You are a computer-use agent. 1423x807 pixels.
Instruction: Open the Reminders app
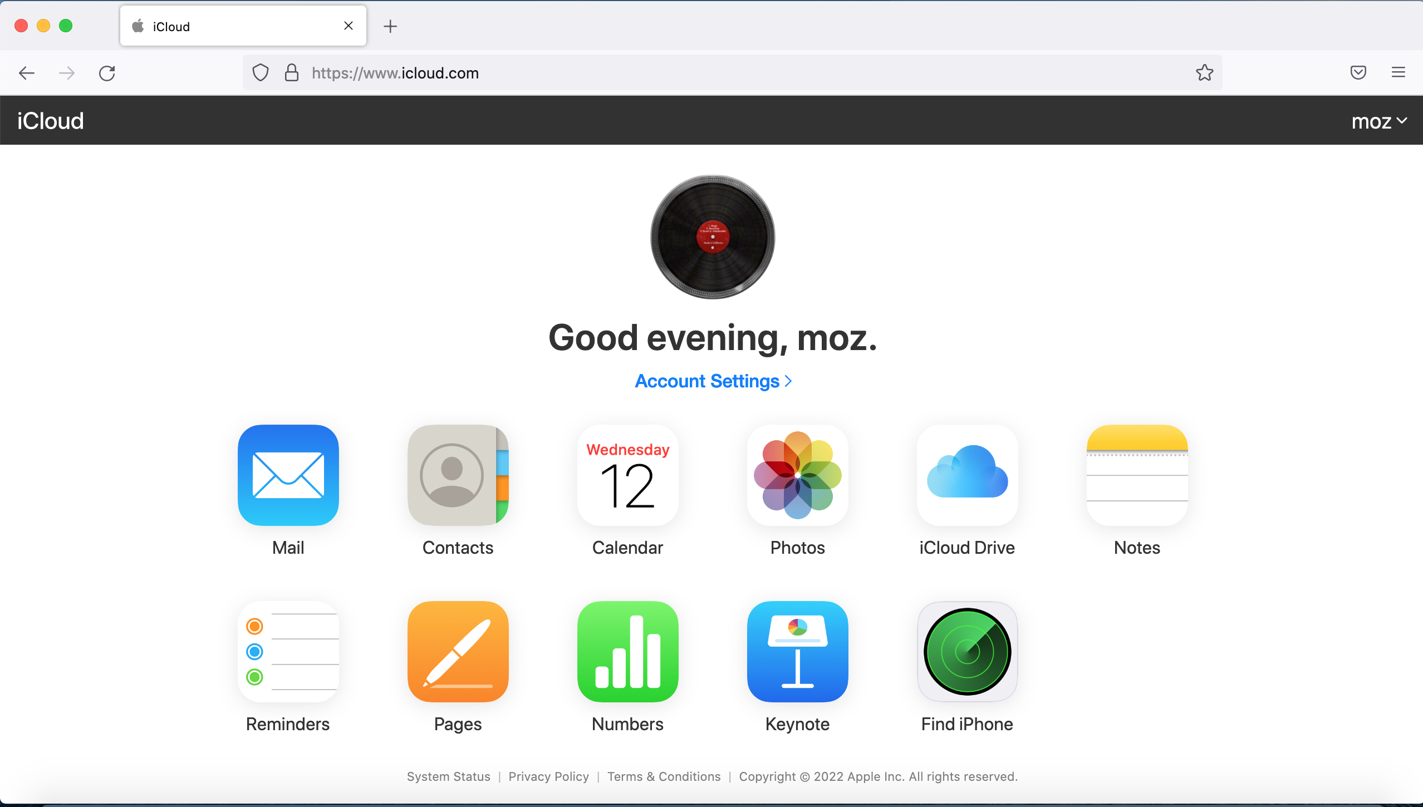tap(288, 652)
